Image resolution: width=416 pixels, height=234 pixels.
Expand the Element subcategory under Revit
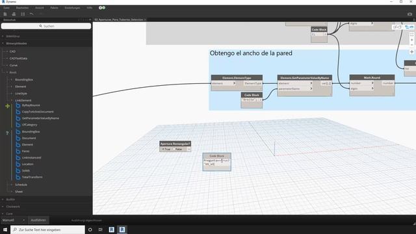[x=12, y=86]
